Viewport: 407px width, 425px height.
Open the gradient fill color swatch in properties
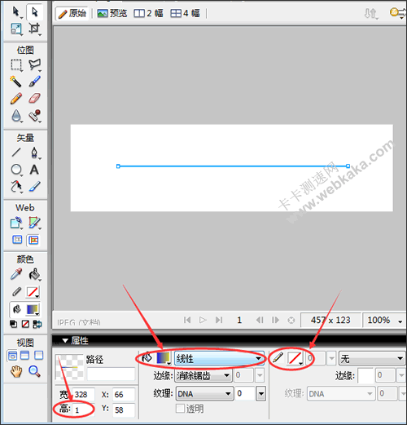tap(164, 358)
